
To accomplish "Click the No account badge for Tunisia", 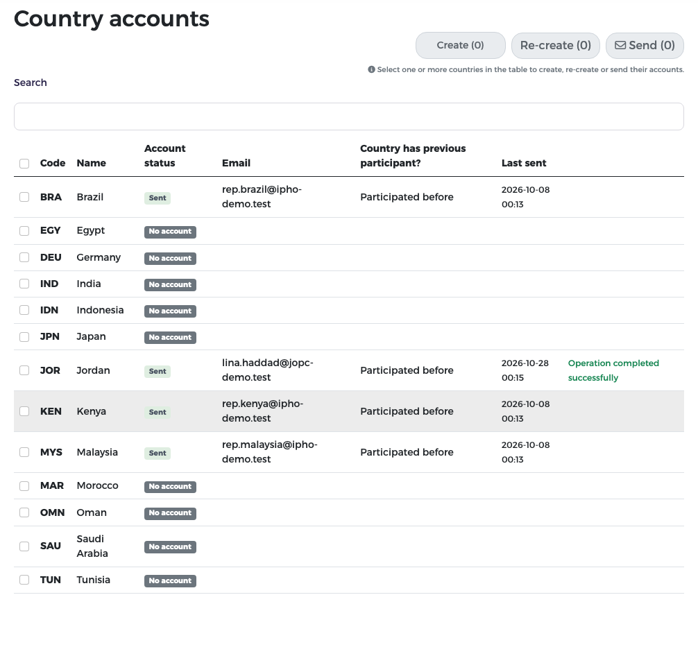I will coord(170,581).
